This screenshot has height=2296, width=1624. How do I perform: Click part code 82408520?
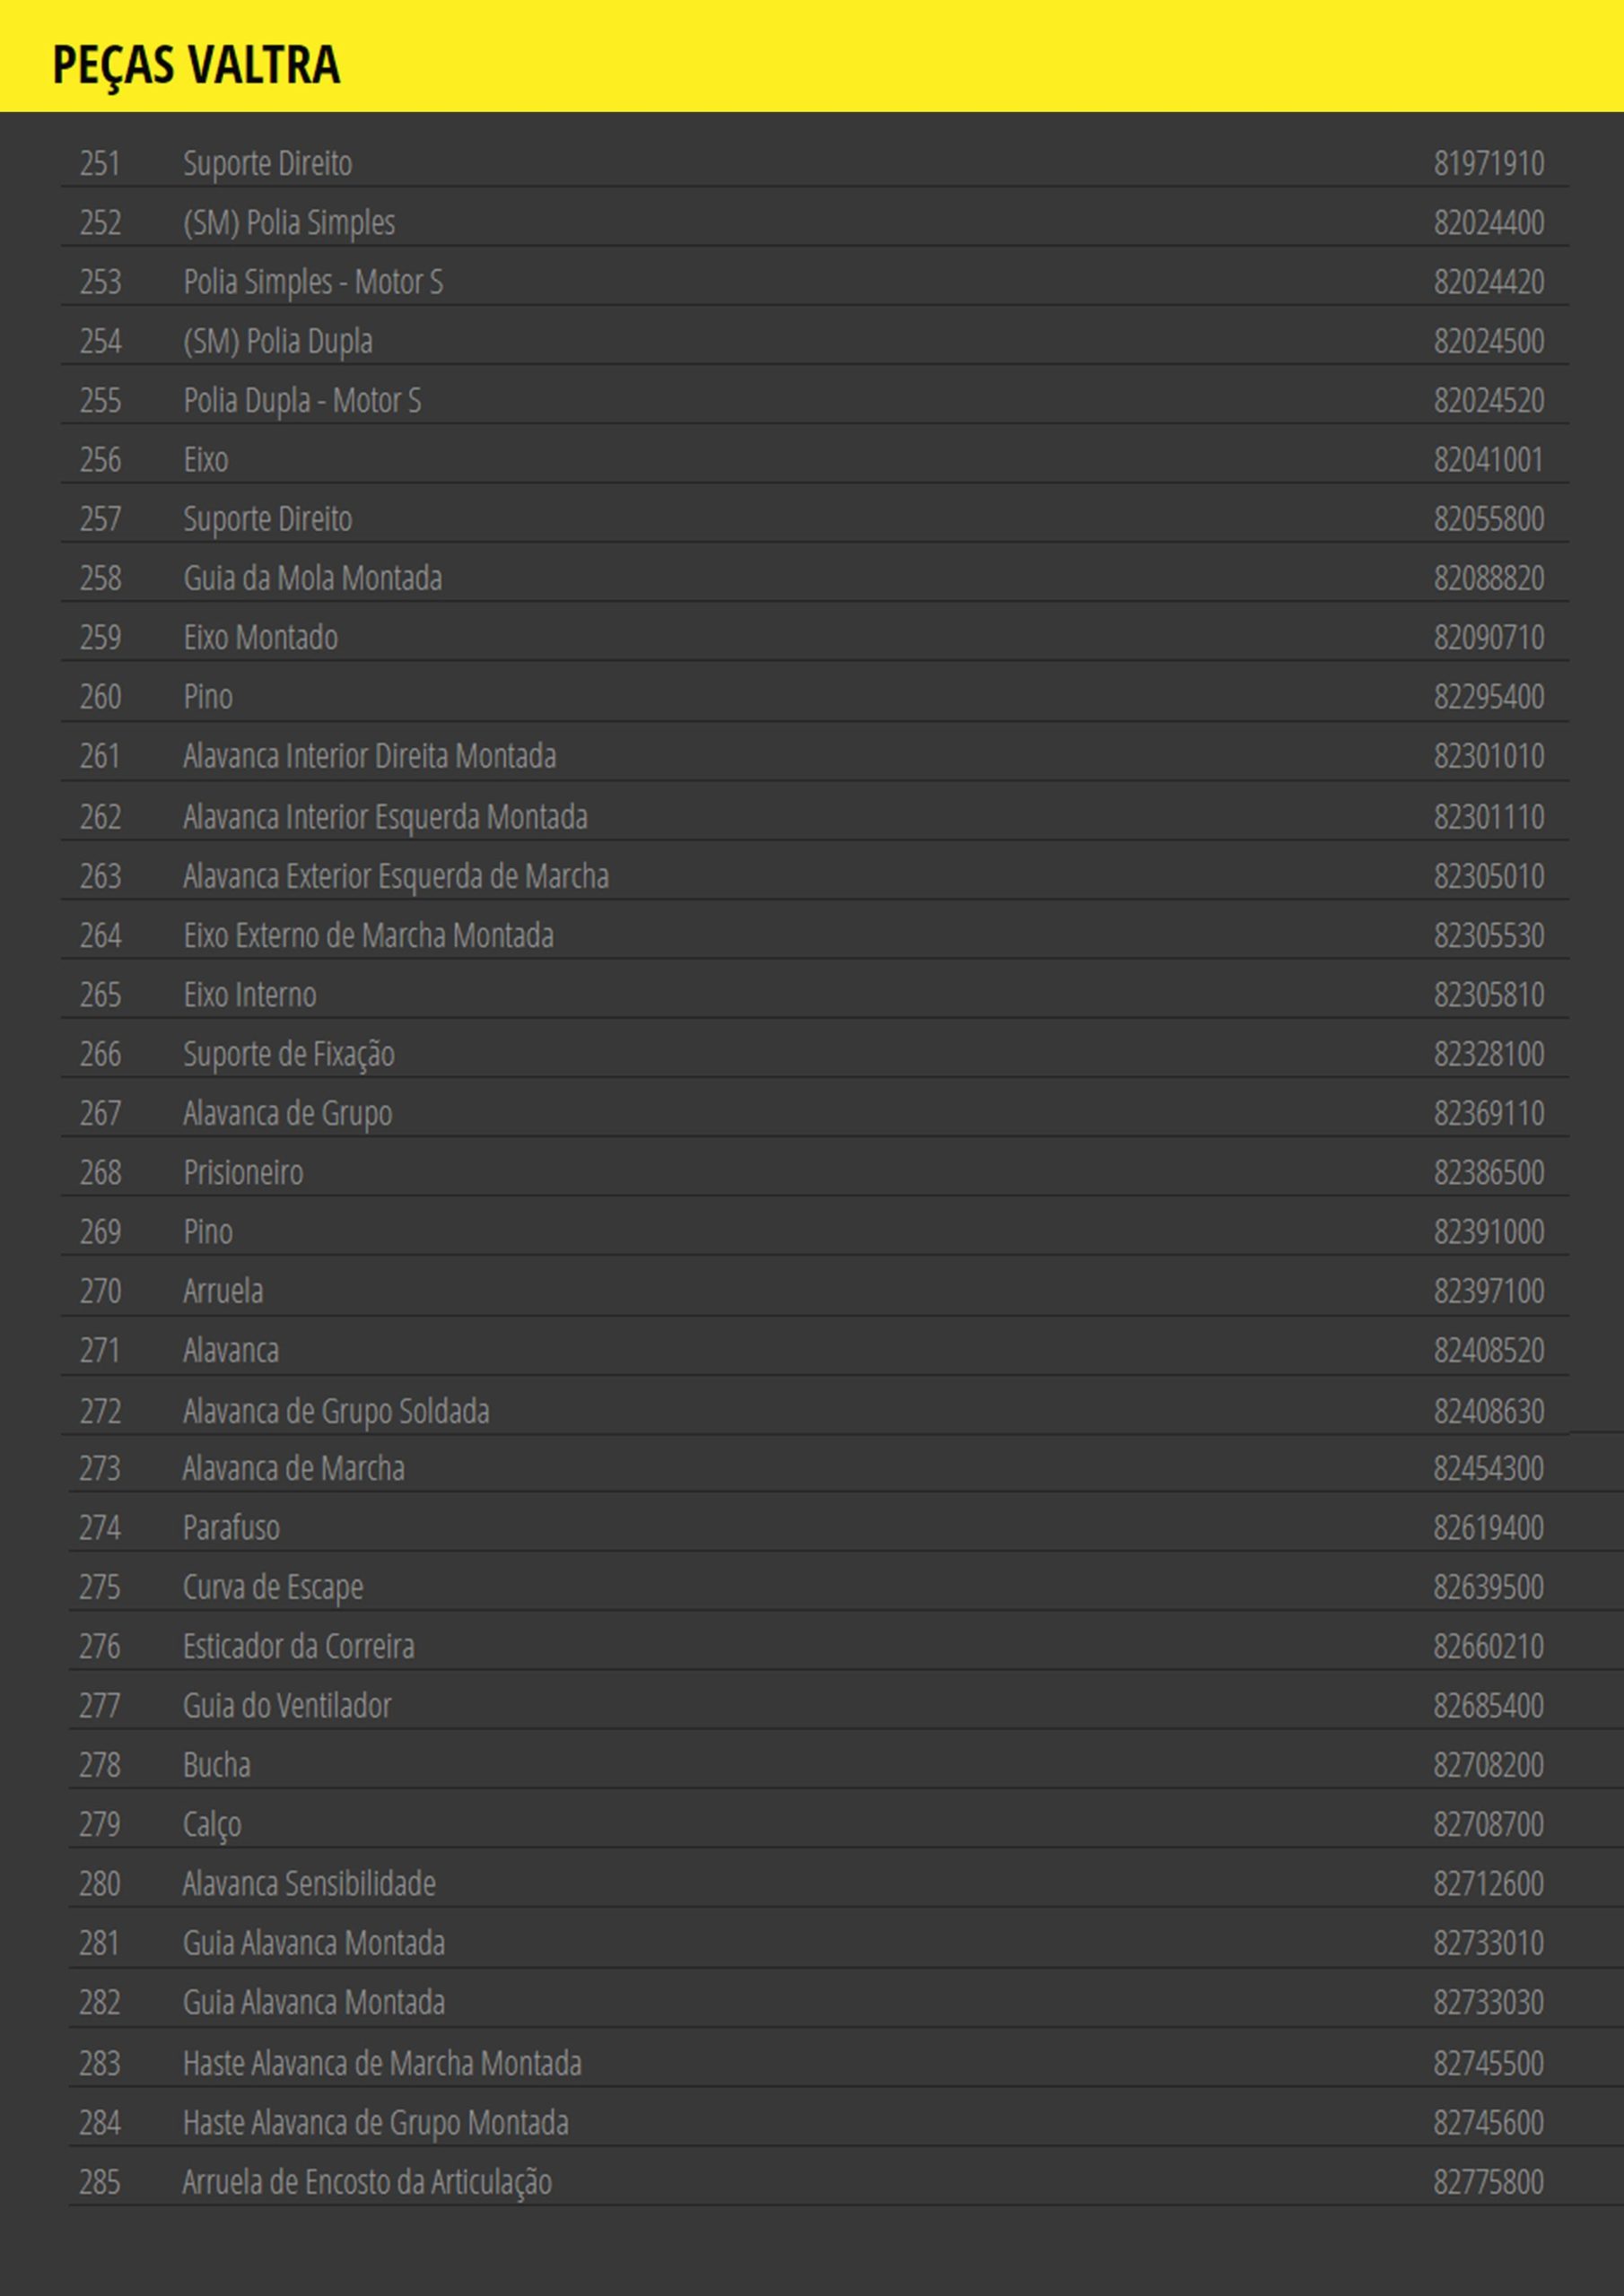[x=1489, y=1351]
